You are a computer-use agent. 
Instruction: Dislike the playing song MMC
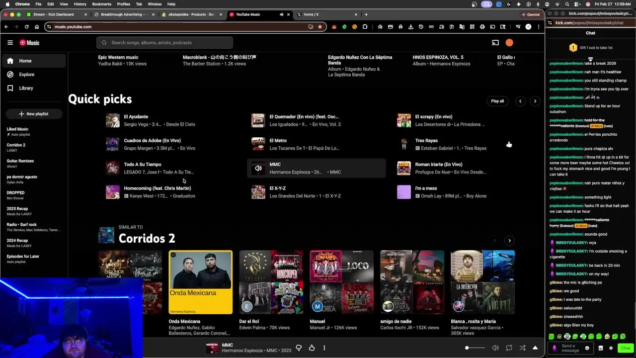(299, 348)
